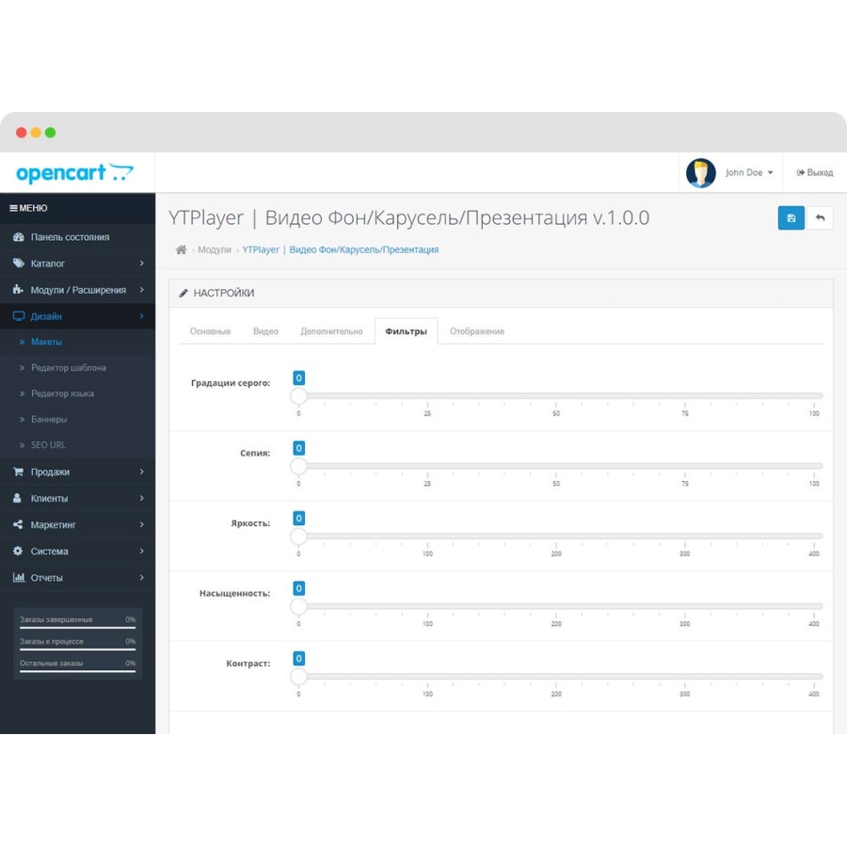The image size is (847, 847).
Task: Expand the Модули / Расширения chevron
Action: click(141, 290)
